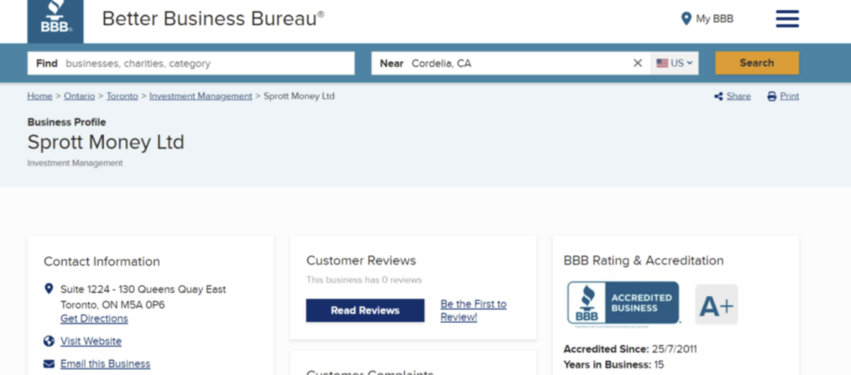Click the US flag icon
The width and height of the screenshot is (851, 375).
(x=662, y=63)
